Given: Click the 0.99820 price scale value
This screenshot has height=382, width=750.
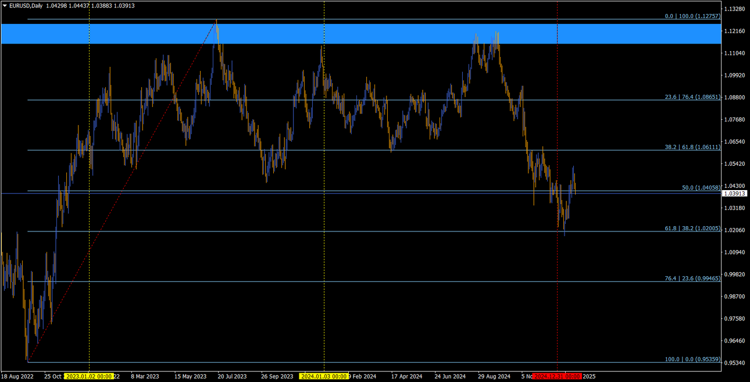Looking at the screenshot, I should click(x=735, y=274).
